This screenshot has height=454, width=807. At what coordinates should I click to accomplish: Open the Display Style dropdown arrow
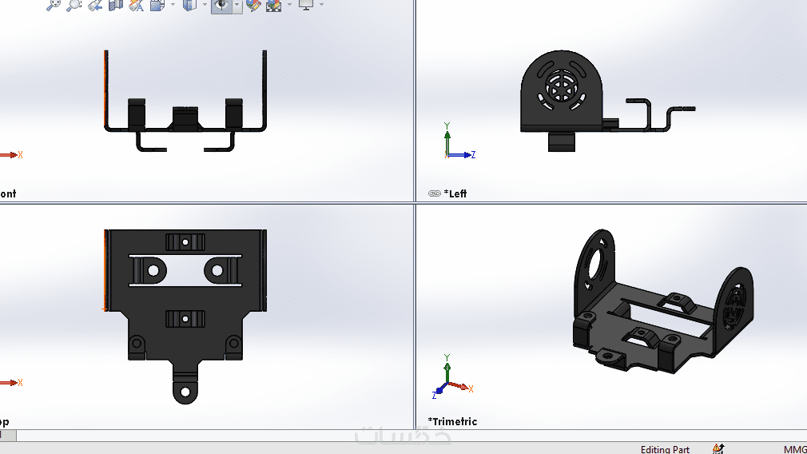click(x=205, y=5)
